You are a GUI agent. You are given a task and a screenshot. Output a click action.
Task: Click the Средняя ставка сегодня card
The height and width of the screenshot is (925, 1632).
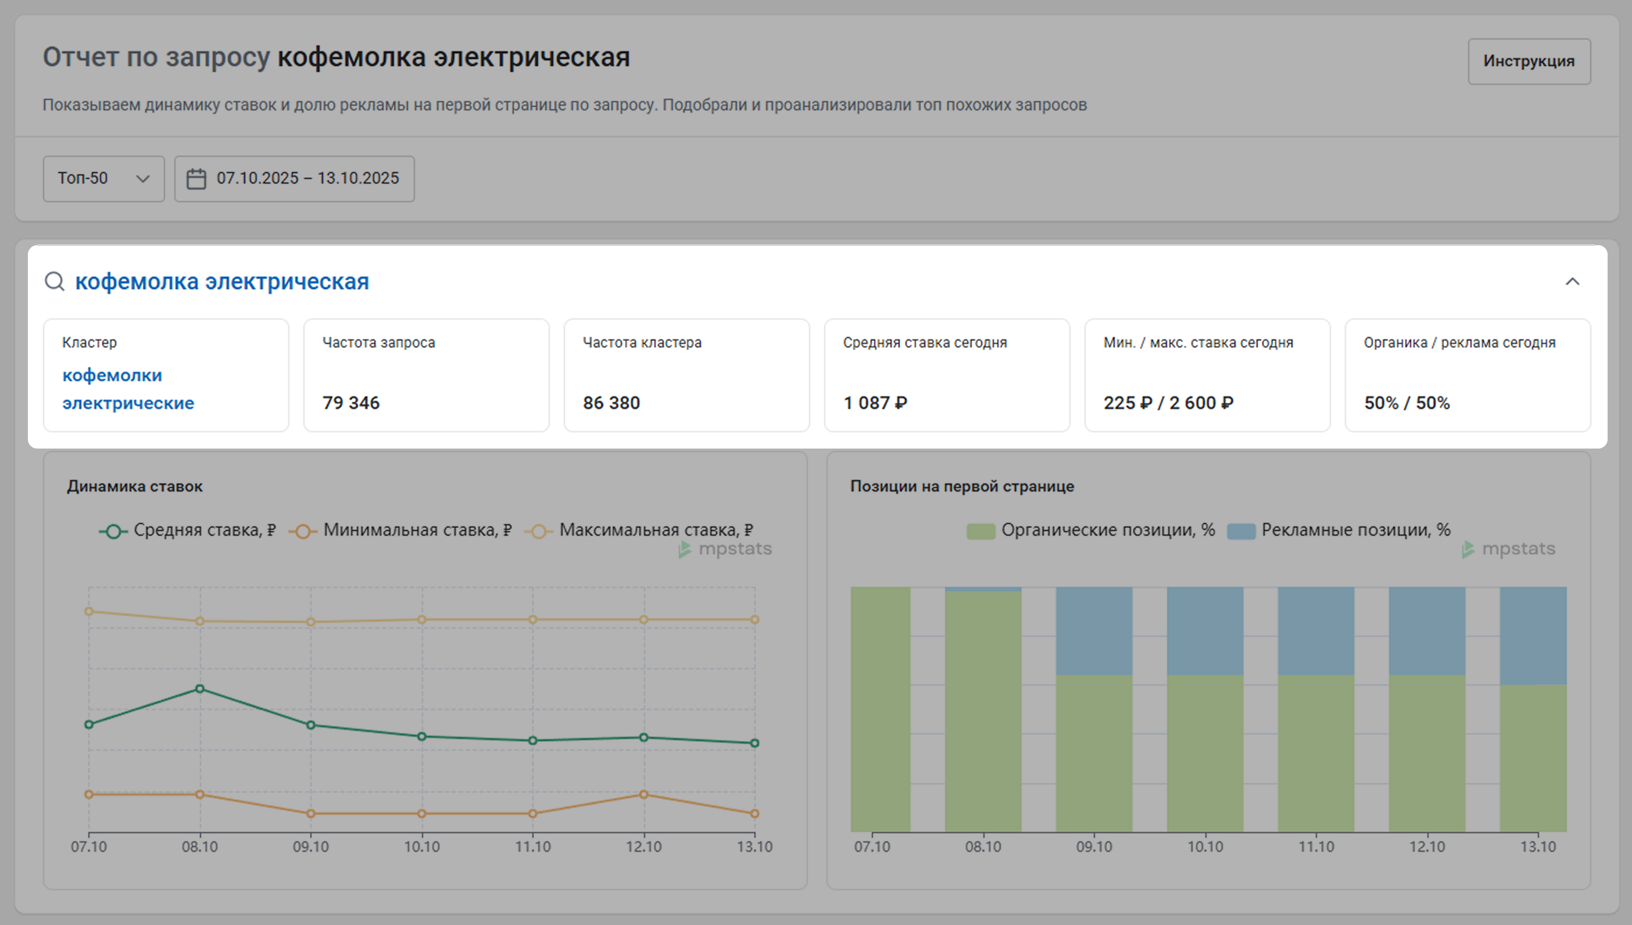pyautogui.click(x=947, y=375)
